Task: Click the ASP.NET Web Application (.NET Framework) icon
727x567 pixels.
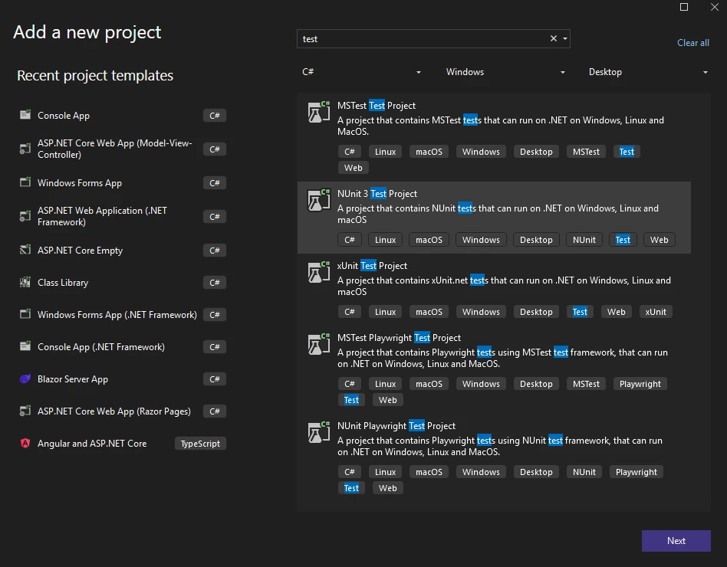Action: pos(25,216)
